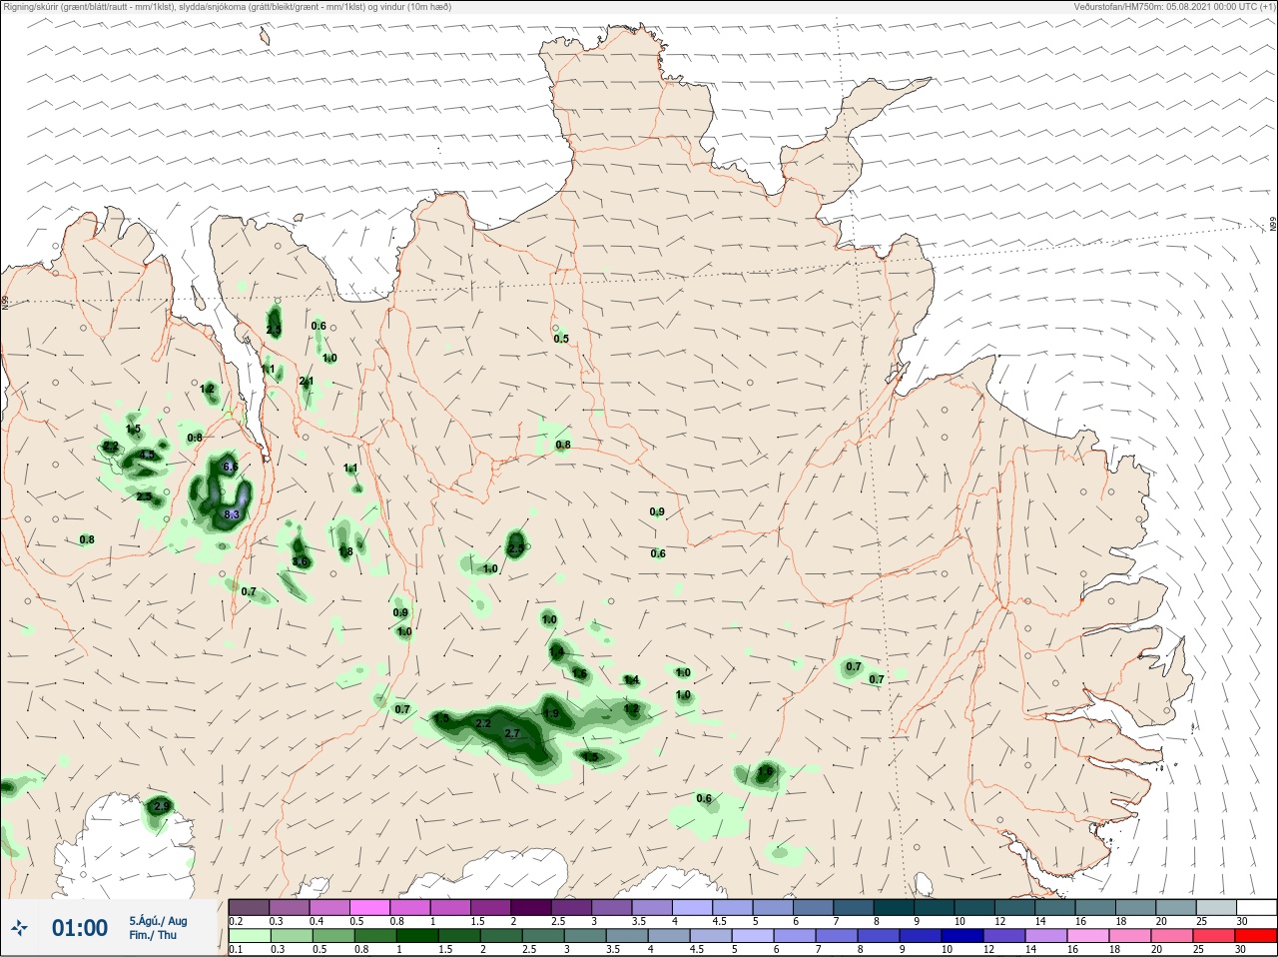1278x957 pixels.
Task: Click the 0.2 legend scale label
Action: [x=236, y=921]
